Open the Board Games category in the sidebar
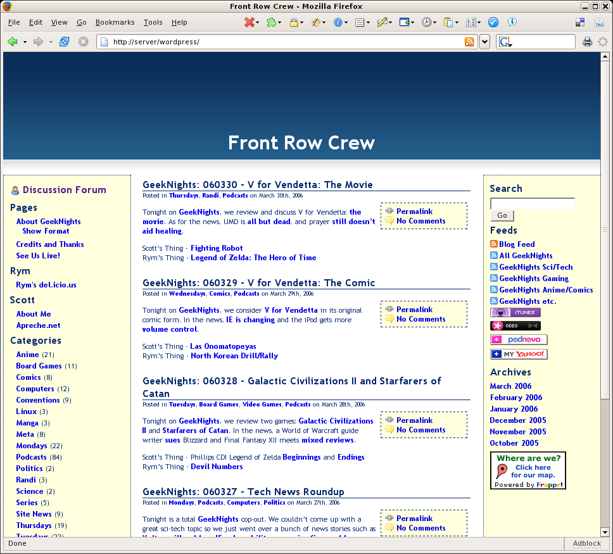 39,366
